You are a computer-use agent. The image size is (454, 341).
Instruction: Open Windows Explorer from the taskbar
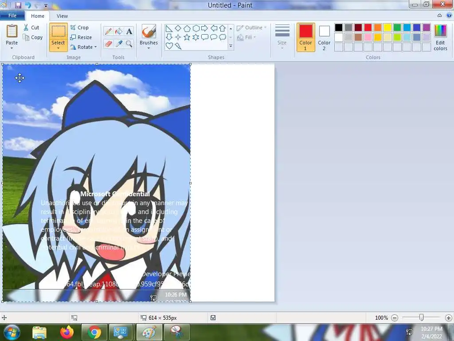click(39, 332)
